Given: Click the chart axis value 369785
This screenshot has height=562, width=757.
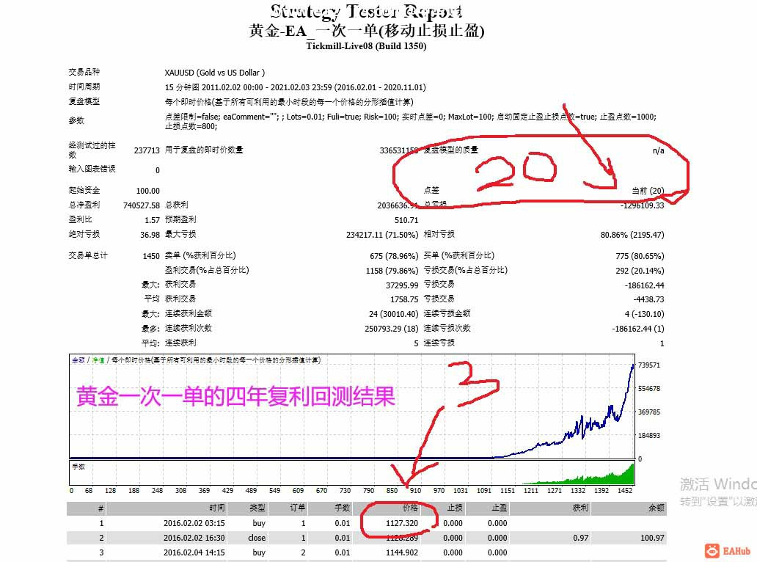Looking at the screenshot, I should point(649,412).
